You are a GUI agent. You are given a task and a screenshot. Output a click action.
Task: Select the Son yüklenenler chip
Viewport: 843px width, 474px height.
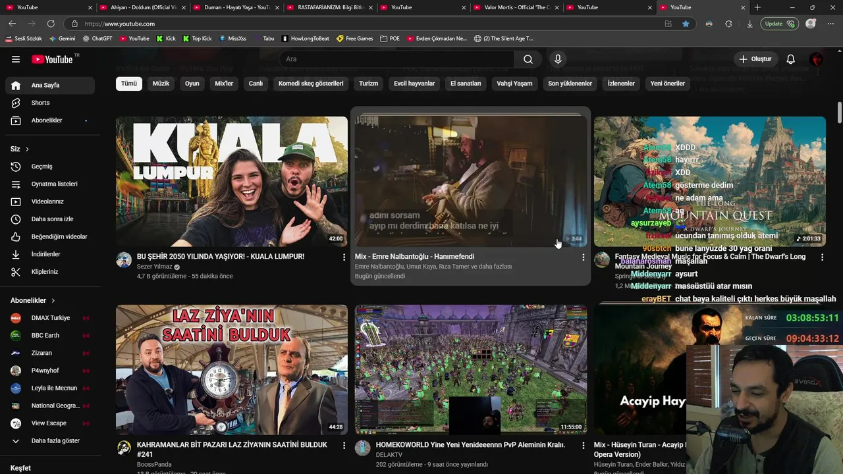570,84
